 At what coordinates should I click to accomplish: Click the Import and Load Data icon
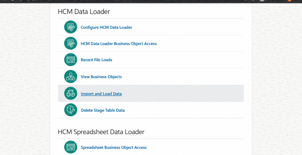70,94
